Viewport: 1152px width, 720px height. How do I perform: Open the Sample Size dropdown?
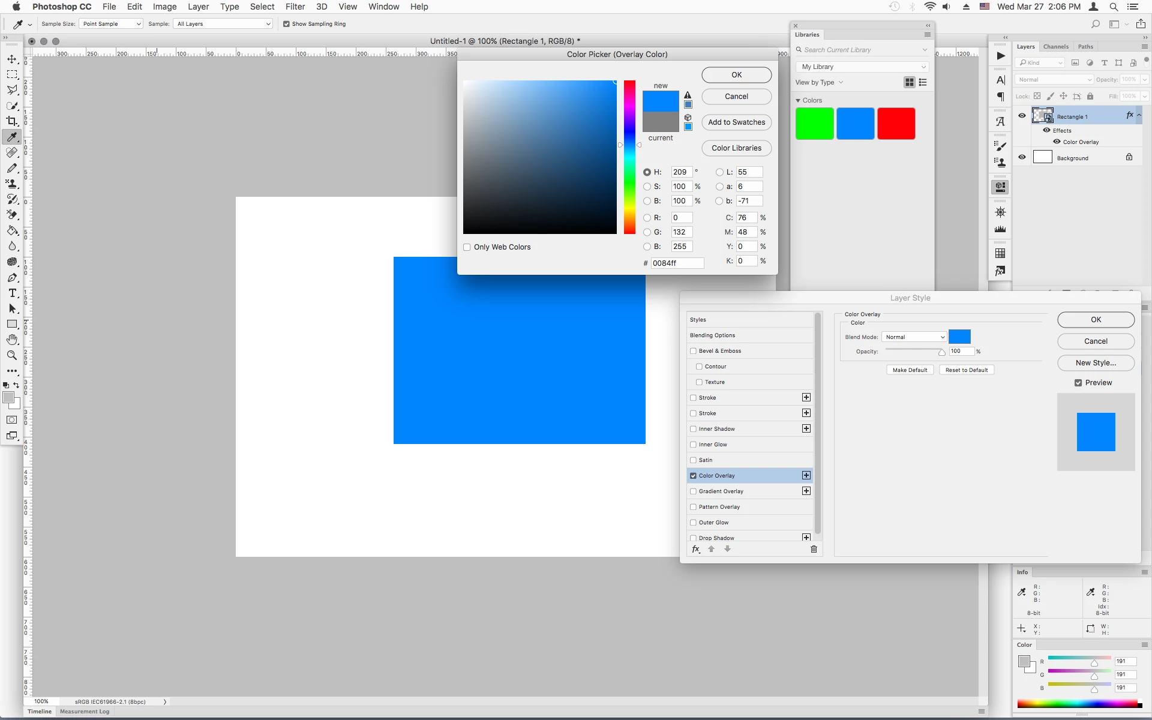(x=112, y=24)
